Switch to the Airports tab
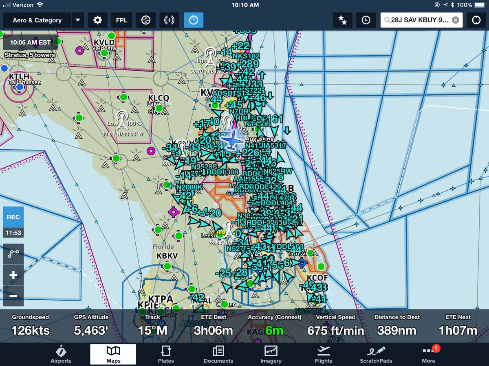The image size is (489, 366). click(x=61, y=354)
